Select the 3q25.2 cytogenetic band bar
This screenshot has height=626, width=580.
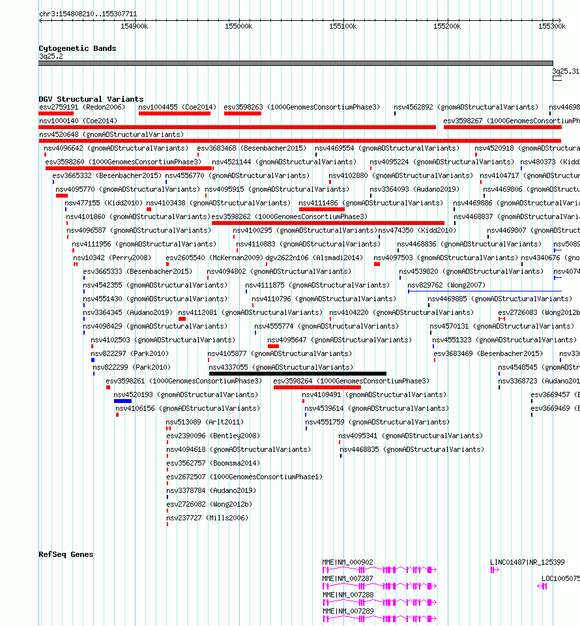click(x=296, y=63)
